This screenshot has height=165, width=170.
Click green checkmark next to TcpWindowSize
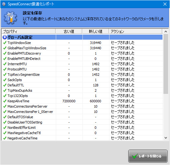point(5,43)
